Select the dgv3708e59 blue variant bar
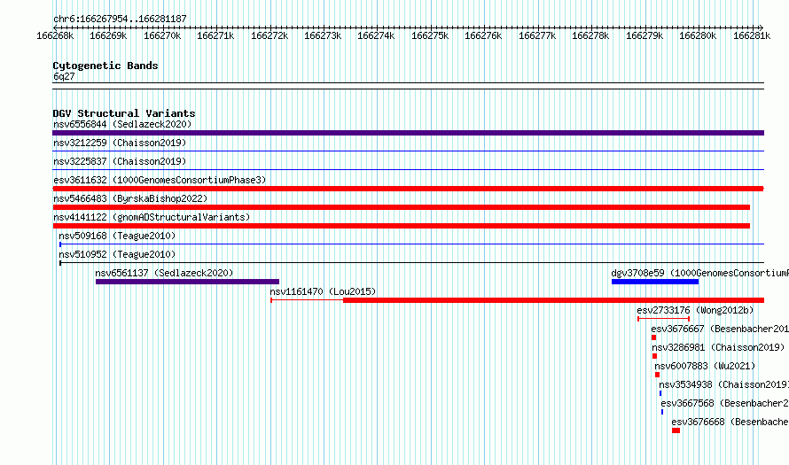 tap(655, 282)
